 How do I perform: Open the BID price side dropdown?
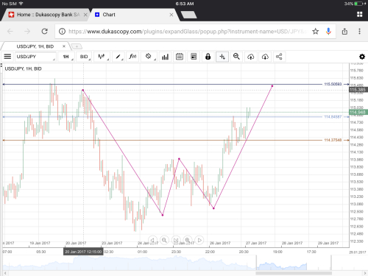point(84,57)
